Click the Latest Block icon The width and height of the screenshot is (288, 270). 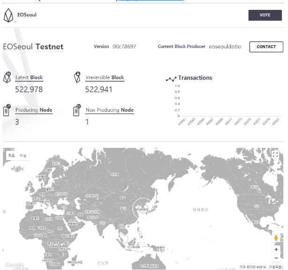tap(7, 77)
